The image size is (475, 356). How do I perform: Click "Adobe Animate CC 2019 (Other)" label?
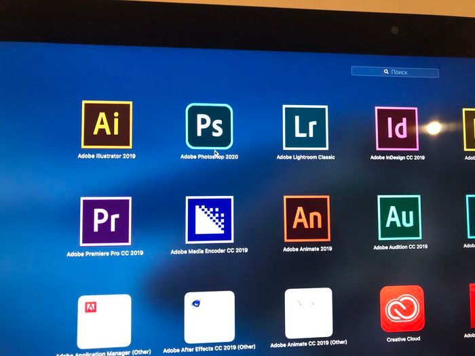(308, 344)
